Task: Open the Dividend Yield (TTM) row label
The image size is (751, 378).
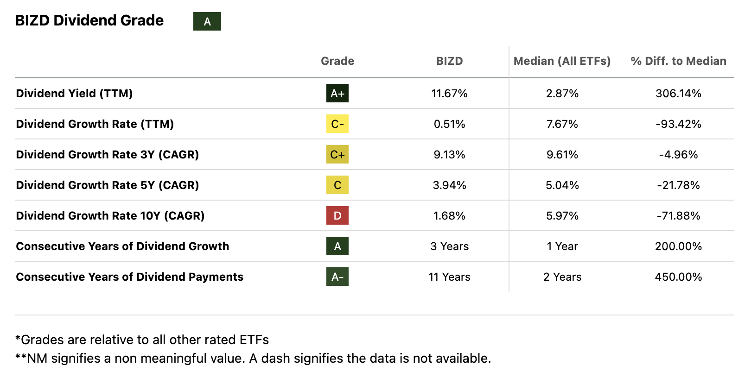Action: (x=74, y=94)
